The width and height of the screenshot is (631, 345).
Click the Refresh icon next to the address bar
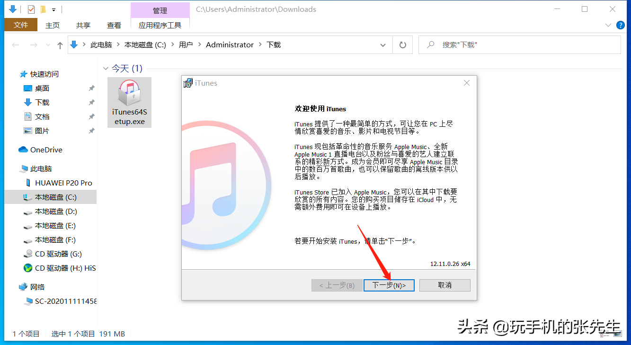402,44
